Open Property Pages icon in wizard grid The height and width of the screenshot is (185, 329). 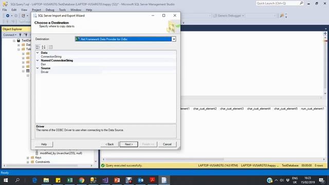(x=50, y=47)
